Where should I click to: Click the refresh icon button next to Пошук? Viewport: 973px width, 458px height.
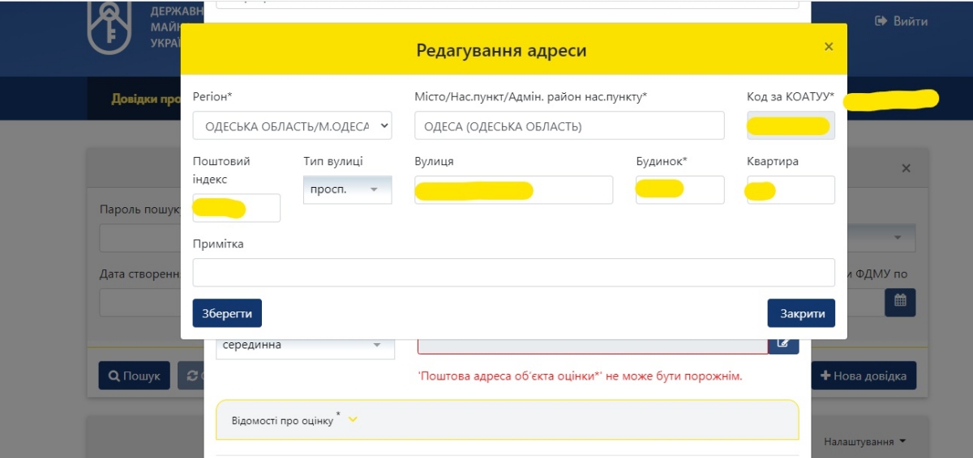click(191, 375)
